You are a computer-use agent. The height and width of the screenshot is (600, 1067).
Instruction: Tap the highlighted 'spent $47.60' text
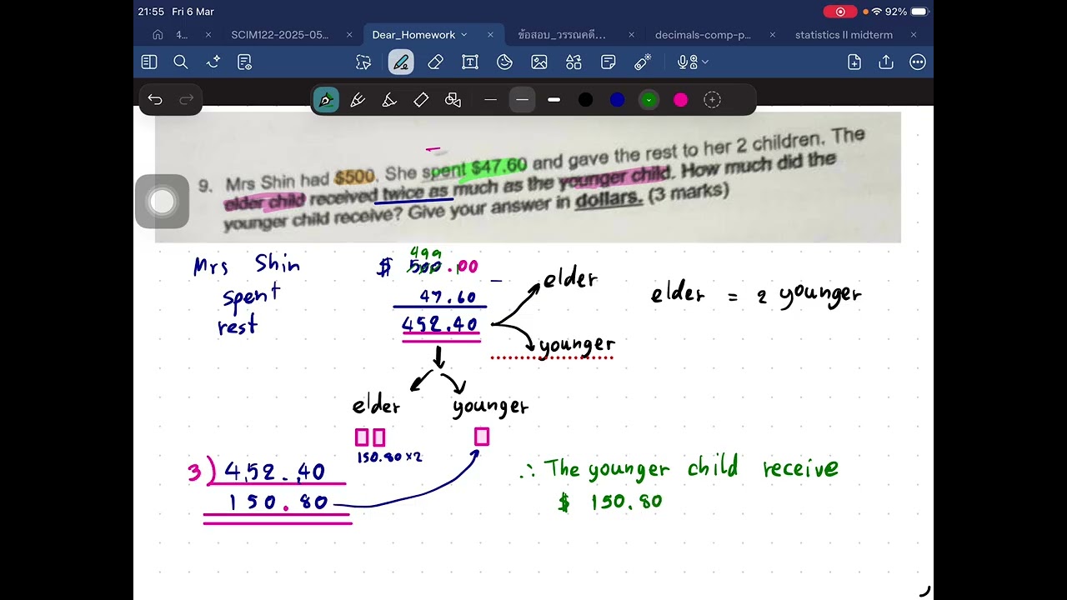pos(475,169)
